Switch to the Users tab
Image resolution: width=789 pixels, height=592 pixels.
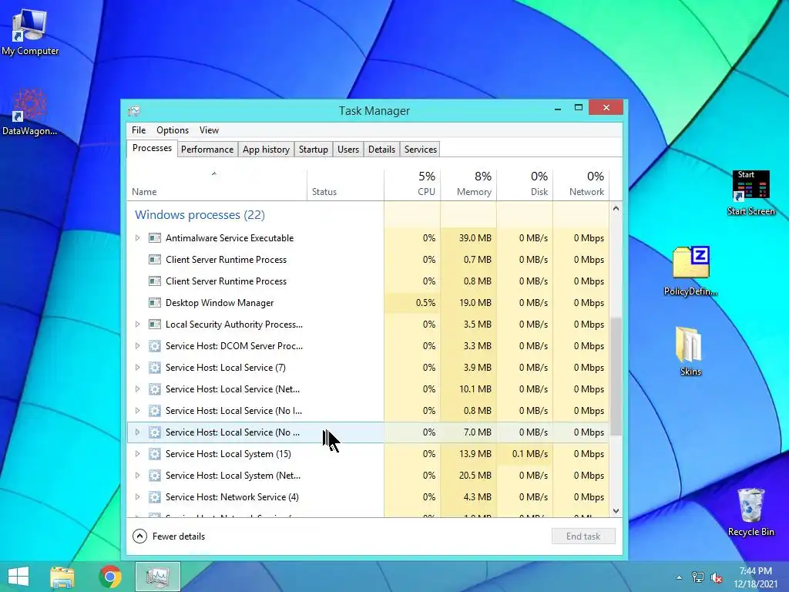(348, 150)
